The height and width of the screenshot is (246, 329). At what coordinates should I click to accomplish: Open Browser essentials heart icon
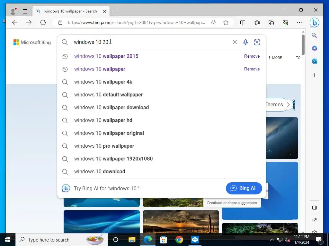(285, 22)
